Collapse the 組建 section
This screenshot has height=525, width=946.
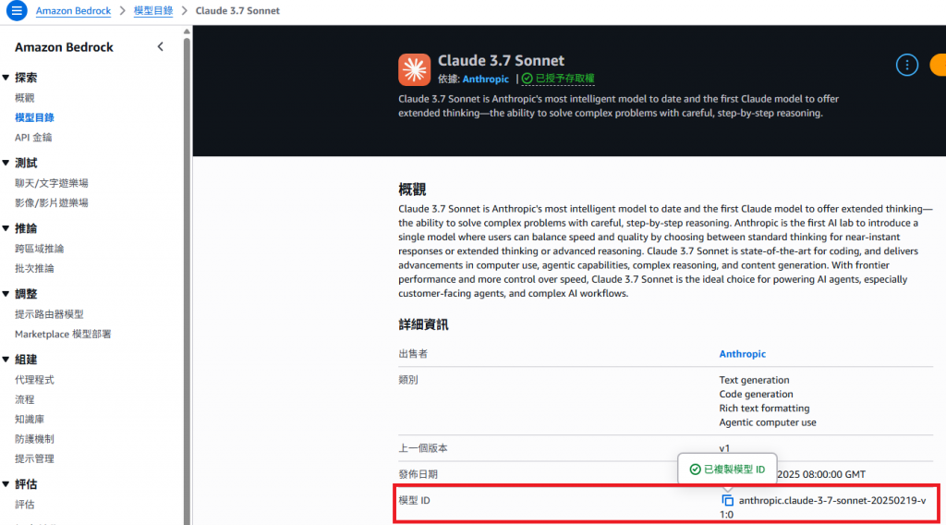click(6, 360)
